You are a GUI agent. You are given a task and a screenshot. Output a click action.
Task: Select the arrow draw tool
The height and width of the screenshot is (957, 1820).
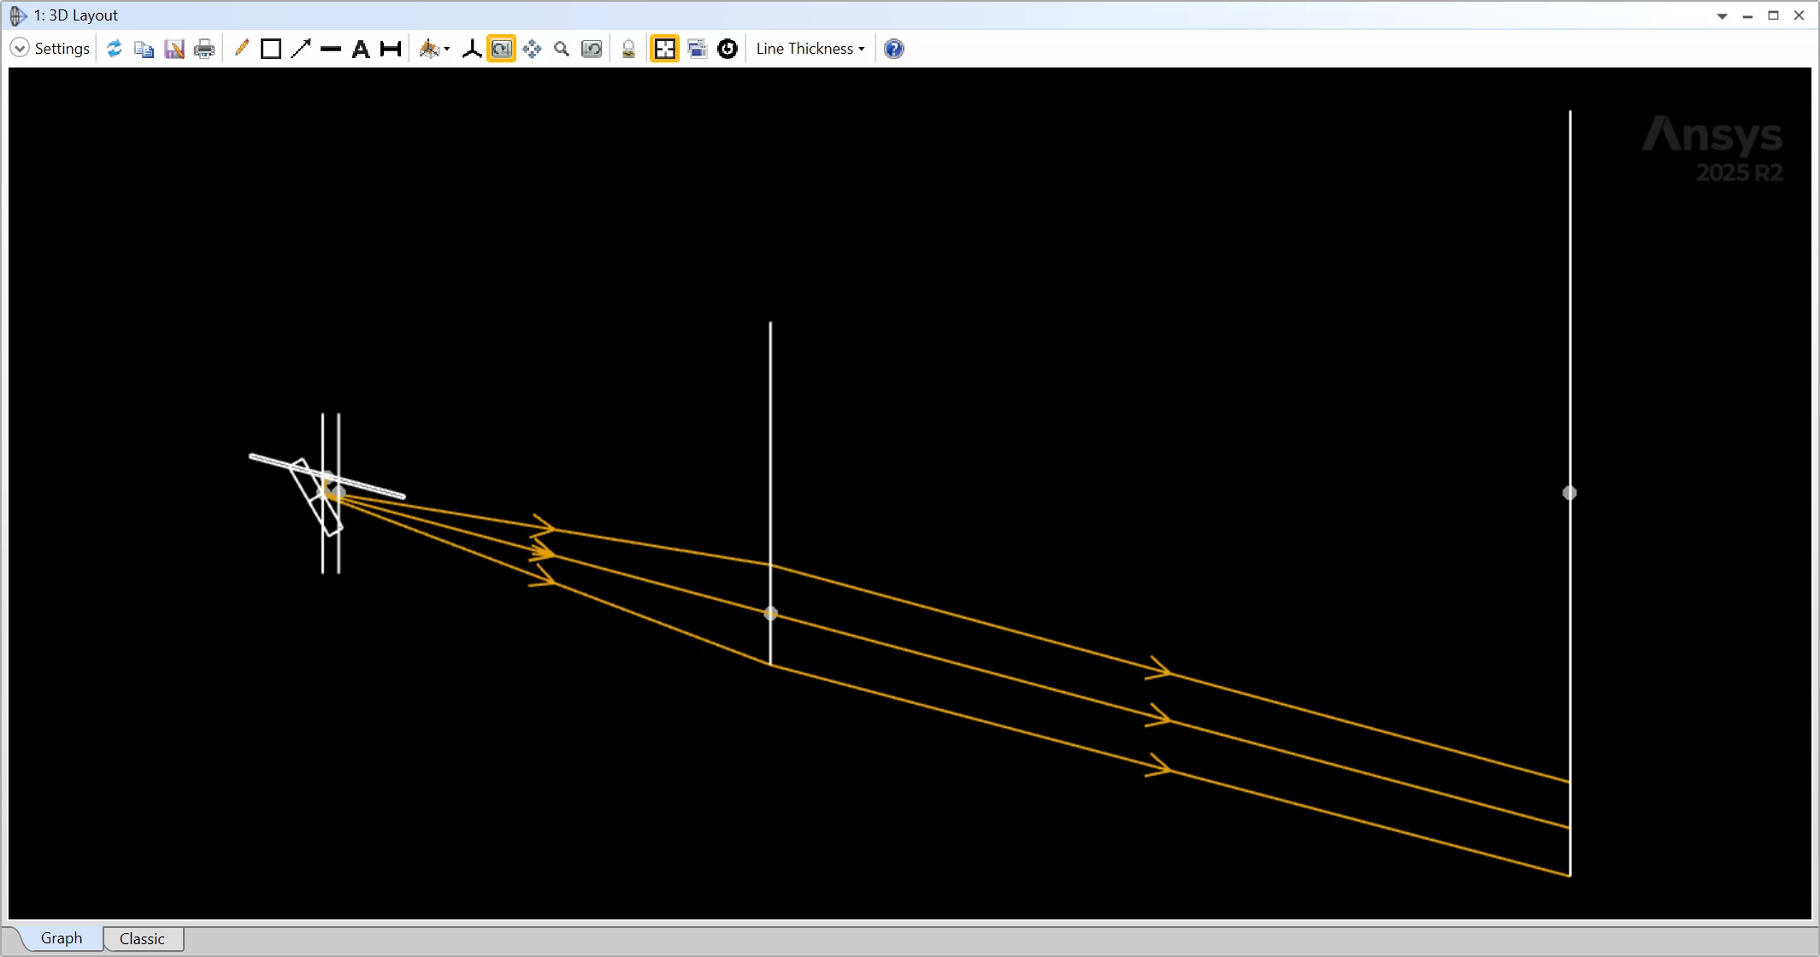pos(301,49)
